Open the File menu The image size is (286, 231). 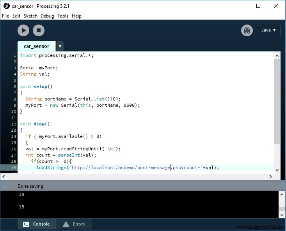(5, 16)
